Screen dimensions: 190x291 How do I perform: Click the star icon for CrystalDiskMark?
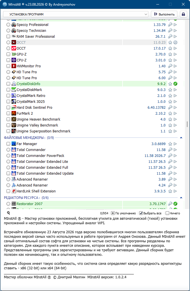(170, 90)
